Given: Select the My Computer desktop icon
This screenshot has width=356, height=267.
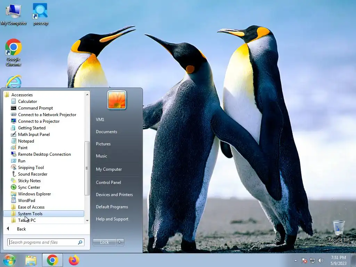Looking at the screenshot, I should (14, 15).
